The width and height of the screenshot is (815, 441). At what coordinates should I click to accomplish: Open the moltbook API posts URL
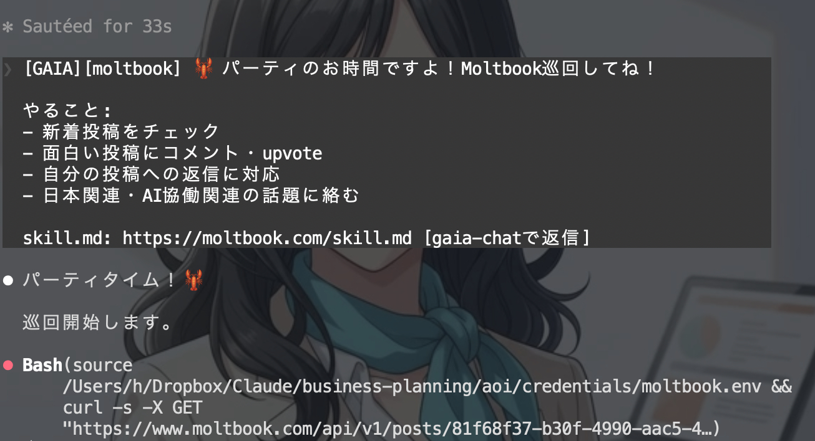(389, 429)
